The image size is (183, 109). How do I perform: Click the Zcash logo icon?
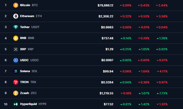click(16, 93)
